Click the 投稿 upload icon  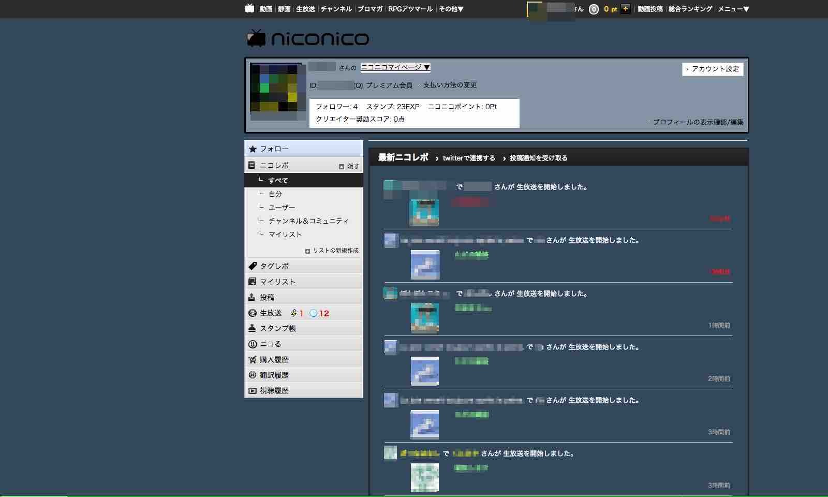252,297
